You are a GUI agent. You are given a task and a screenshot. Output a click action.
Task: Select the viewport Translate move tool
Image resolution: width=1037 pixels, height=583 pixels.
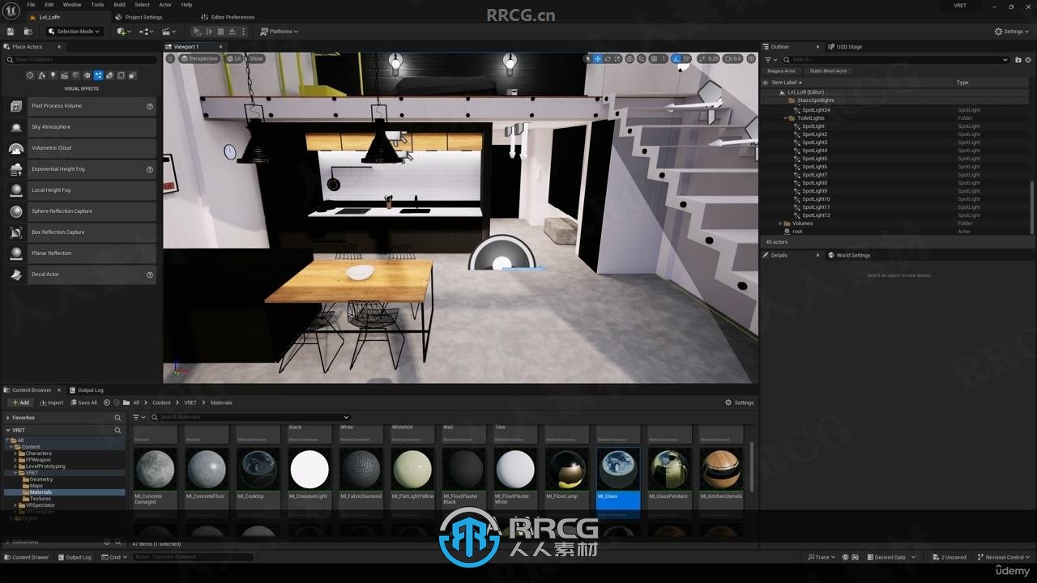598,58
